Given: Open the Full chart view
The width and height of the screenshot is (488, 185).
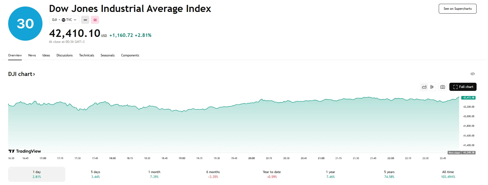Looking at the screenshot, I should 463,87.
